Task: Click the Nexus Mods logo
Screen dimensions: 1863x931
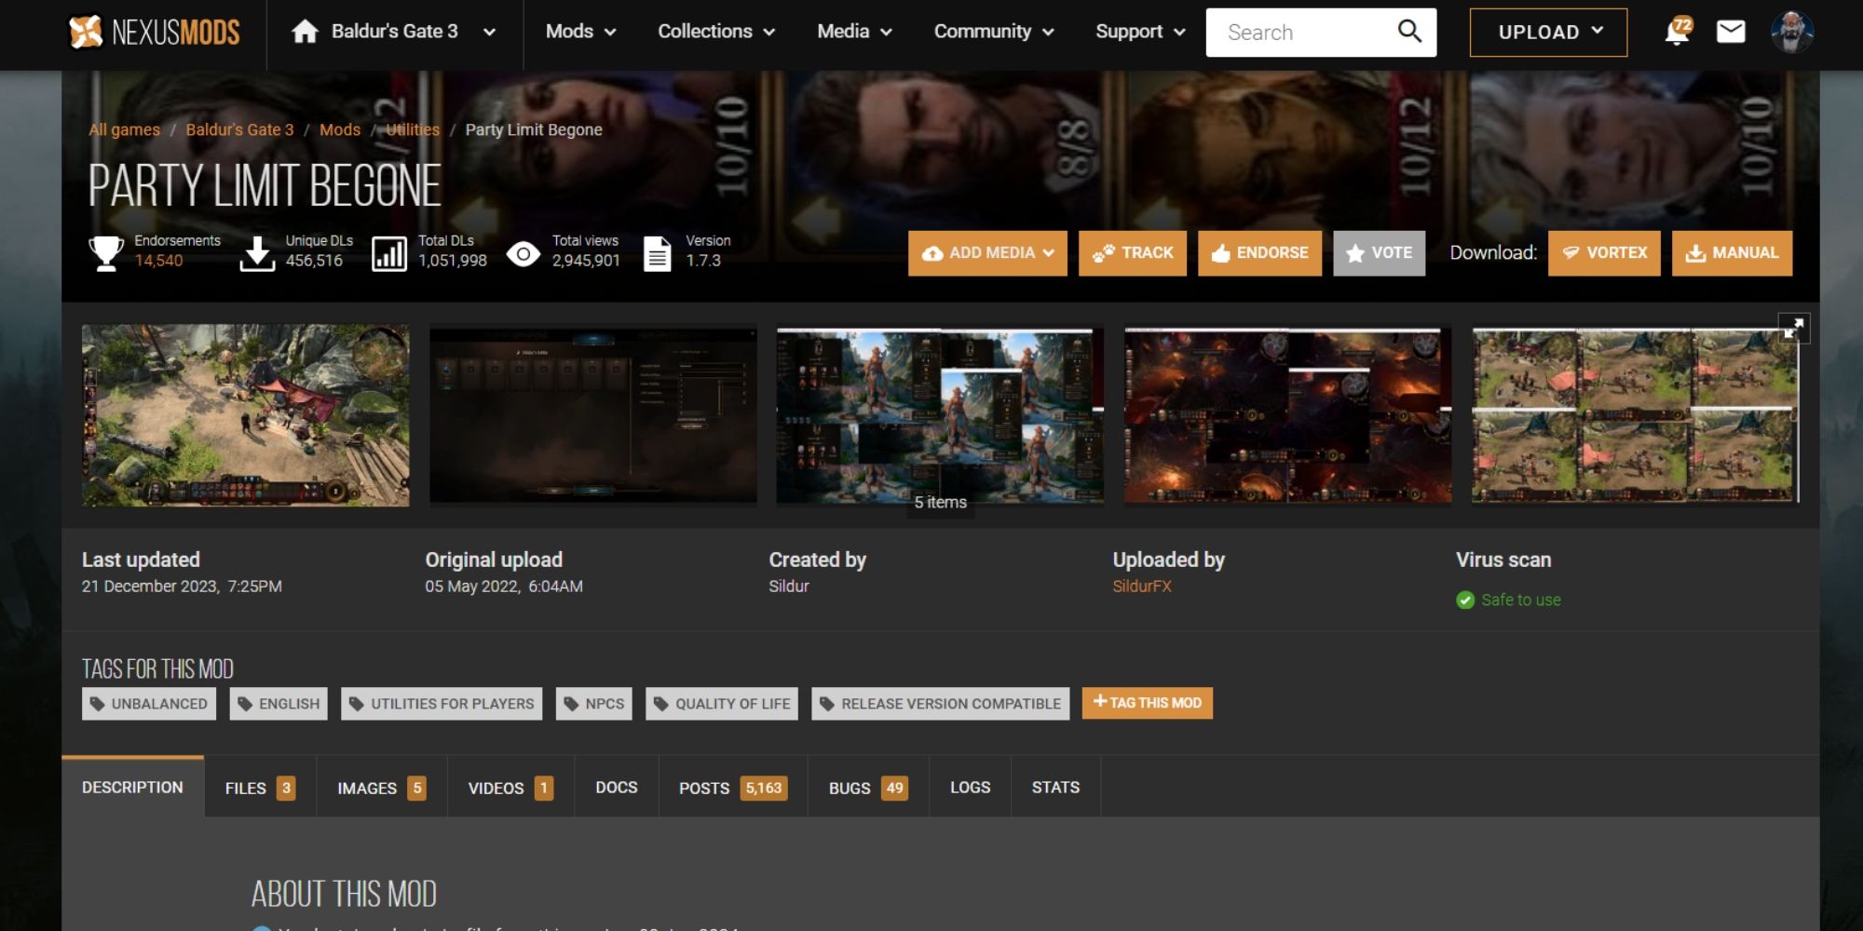Action: click(x=155, y=33)
